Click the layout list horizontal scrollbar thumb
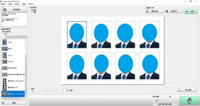 (x=12, y=98)
